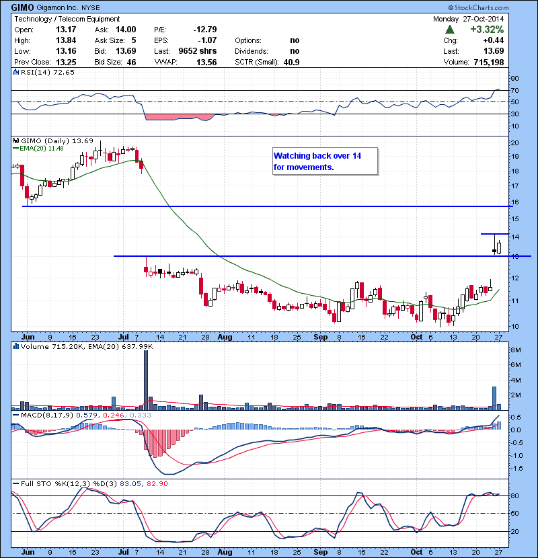538x558 pixels.
Task: Click the green up-triangle change indicator
Action: [x=450, y=30]
